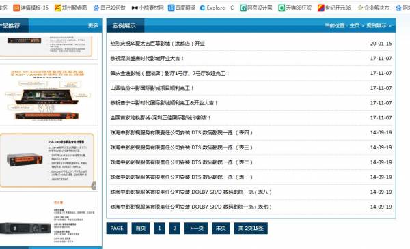Click the PAGE pagination label

(117, 229)
